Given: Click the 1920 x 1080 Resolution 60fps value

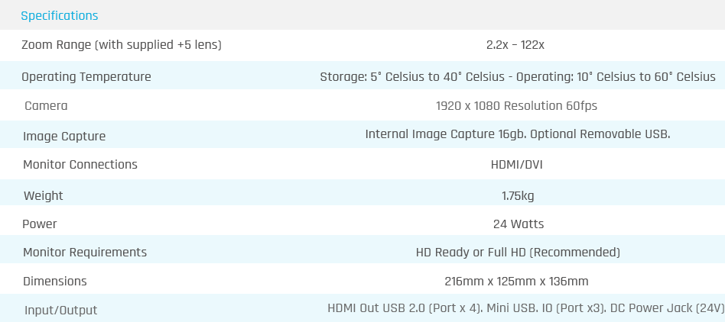Looking at the screenshot, I should (x=516, y=105).
